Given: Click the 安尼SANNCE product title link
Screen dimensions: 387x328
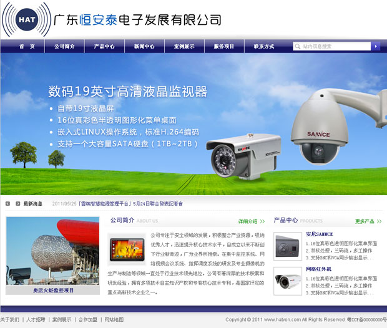Looking at the screenshot, I should pos(319,234).
